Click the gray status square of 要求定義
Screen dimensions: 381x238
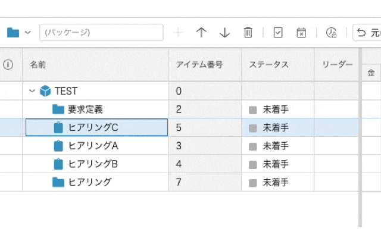pyautogui.click(x=252, y=110)
